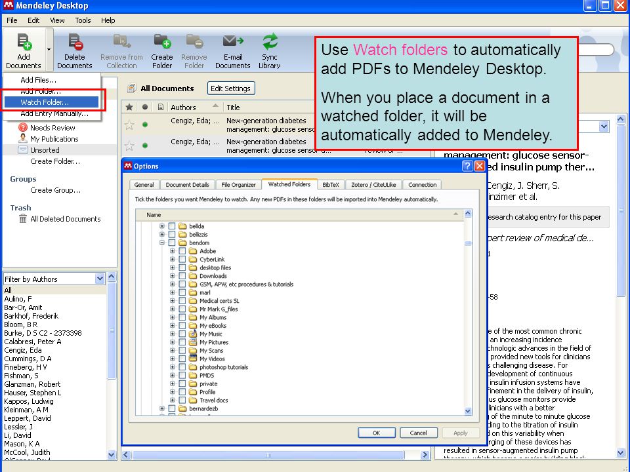Select Needs Review in the library sidebar
630x472 pixels.
(52, 128)
